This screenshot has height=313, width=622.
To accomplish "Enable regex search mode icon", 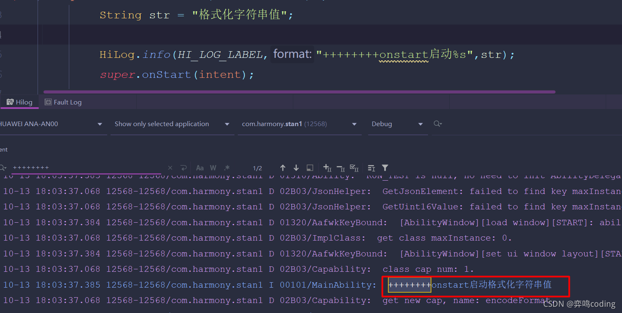I will (x=227, y=168).
